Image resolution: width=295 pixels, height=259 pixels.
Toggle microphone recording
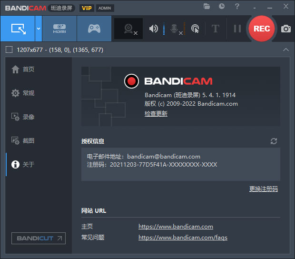tap(175, 29)
